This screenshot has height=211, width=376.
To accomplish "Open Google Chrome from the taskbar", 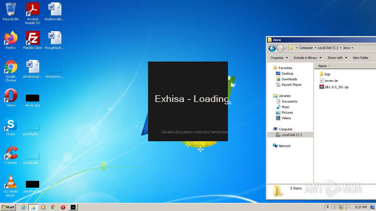I will [x=53, y=207].
